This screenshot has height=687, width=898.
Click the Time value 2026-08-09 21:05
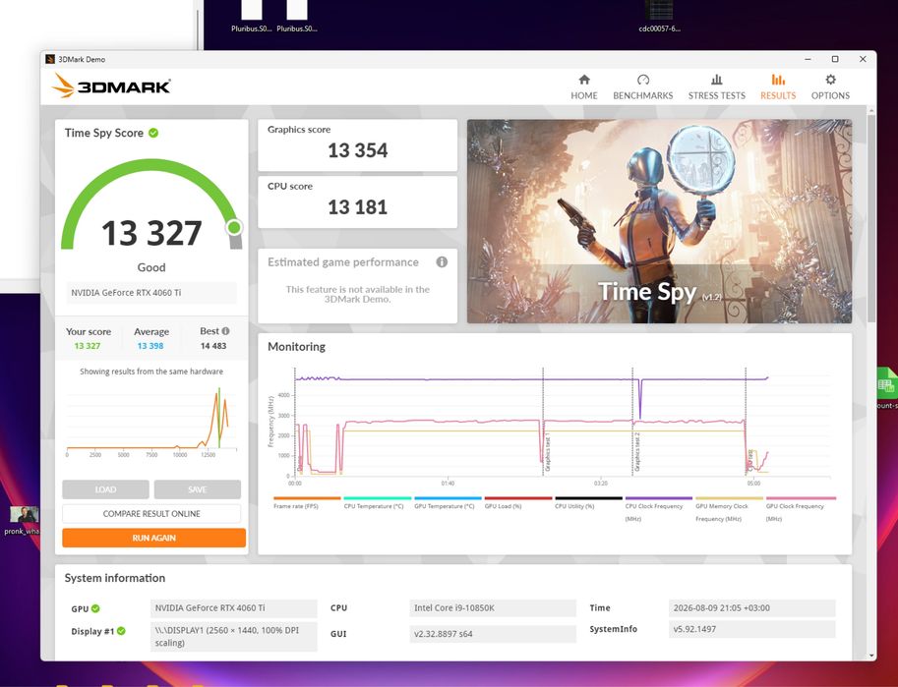(751, 608)
